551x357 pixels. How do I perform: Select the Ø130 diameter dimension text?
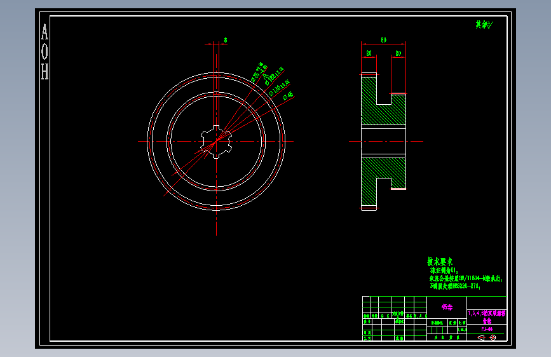(280, 88)
